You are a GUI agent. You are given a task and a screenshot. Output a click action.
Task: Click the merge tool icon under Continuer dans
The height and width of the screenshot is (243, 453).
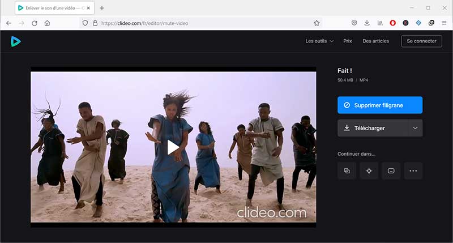(x=347, y=170)
